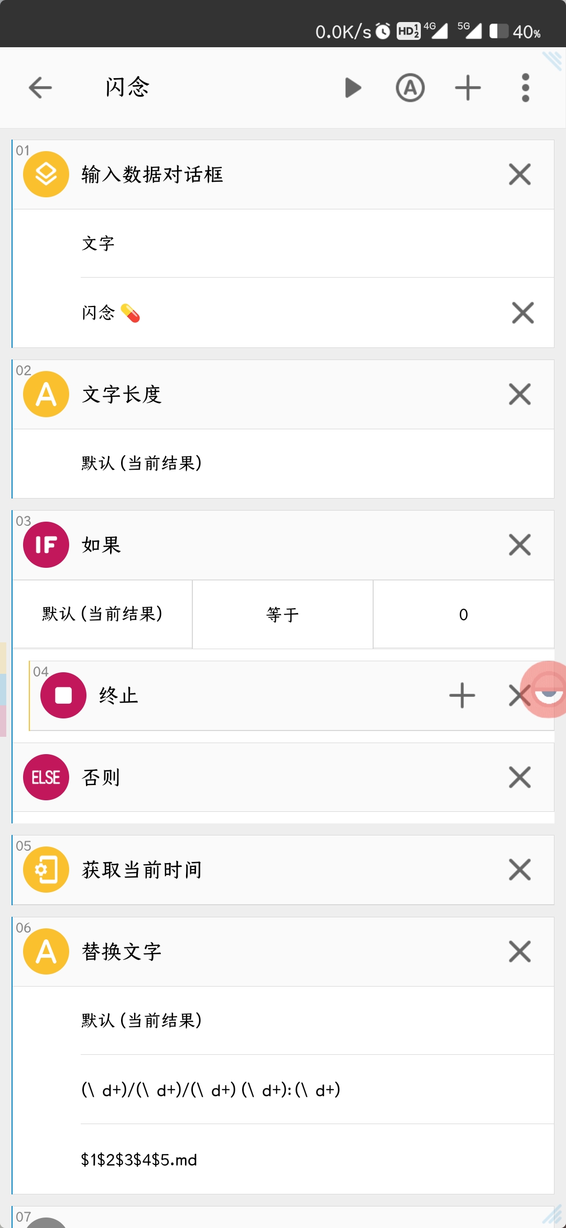Clear the 闪念 title field value
Image resolution: width=566 pixels, height=1228 pixels.
coord(523,313)
